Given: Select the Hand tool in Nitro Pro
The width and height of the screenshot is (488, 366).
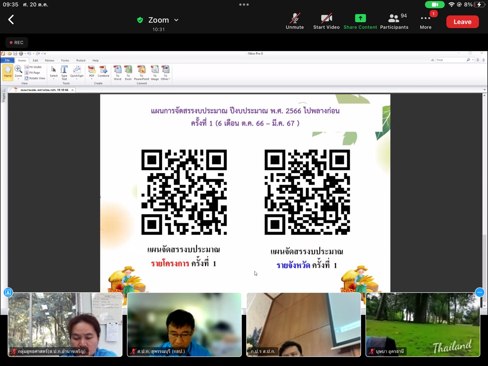Looking at the screenshot, I should coord(8,72).
